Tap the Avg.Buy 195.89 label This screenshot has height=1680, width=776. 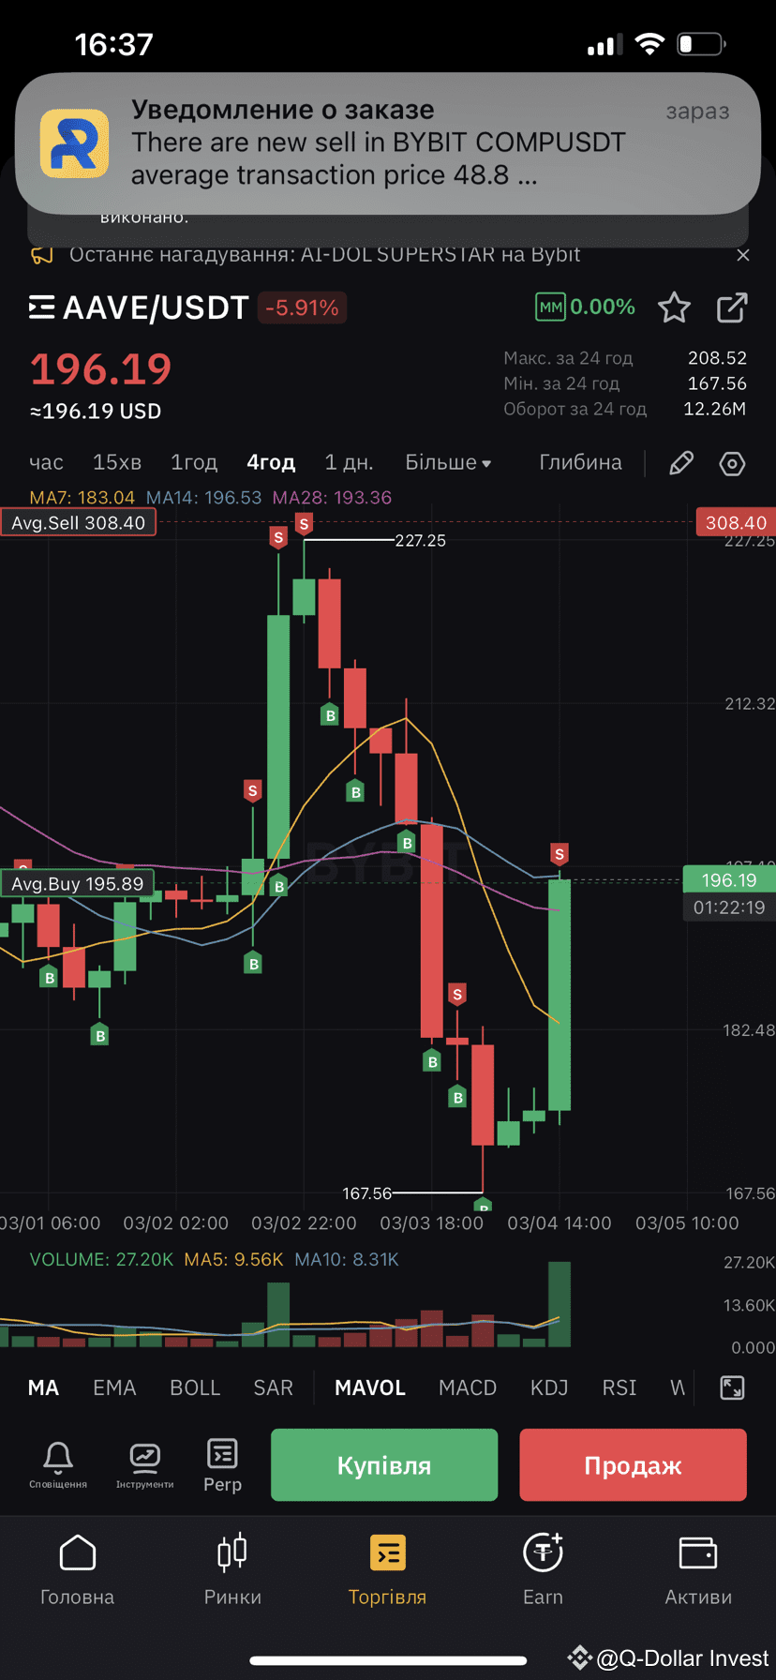click(78, 883)
